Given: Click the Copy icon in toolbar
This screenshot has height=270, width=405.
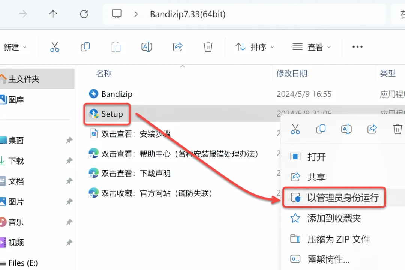Looking at the screenshot, I should point(85,47).
